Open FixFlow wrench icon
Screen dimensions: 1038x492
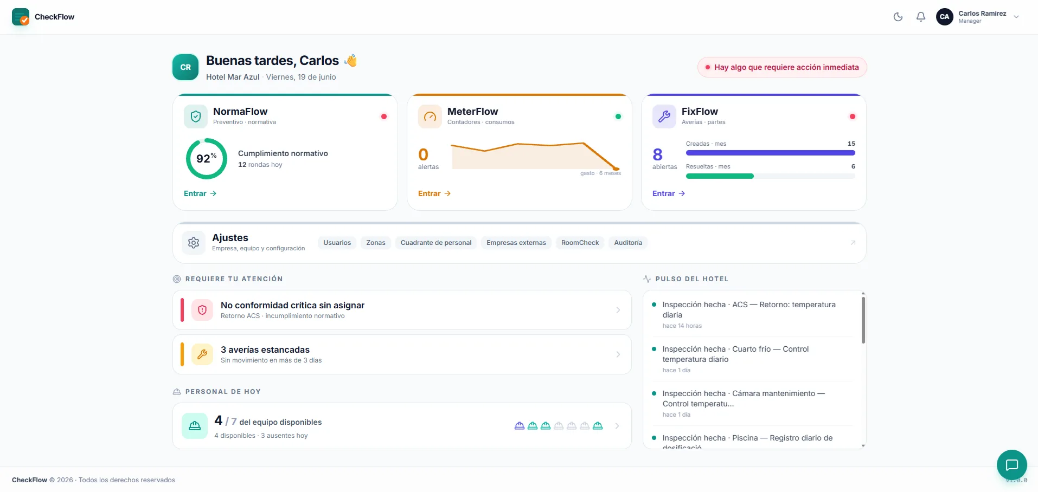(x=664, y=116)
